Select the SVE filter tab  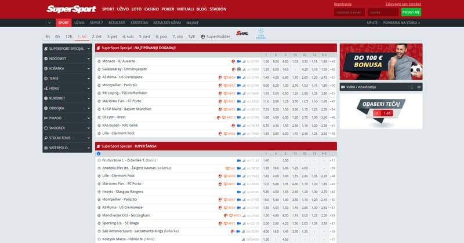pos(192,36)
